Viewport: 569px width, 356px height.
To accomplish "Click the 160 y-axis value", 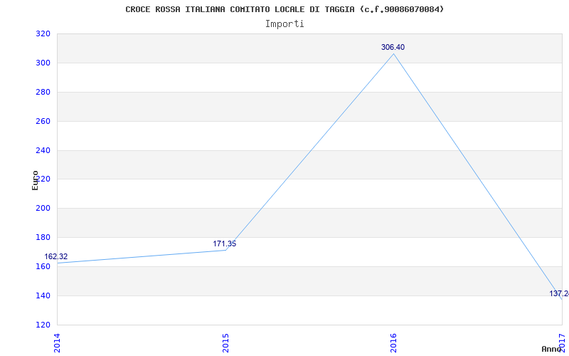I will (43, 266).
